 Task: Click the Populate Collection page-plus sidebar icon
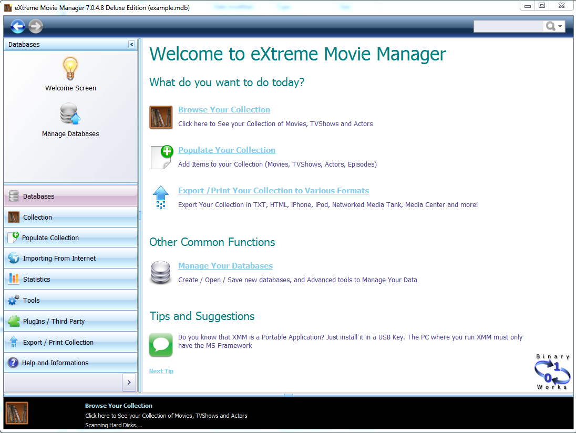tap(13, 237)
